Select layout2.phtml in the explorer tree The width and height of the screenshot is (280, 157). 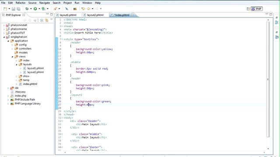click(35, 72)
